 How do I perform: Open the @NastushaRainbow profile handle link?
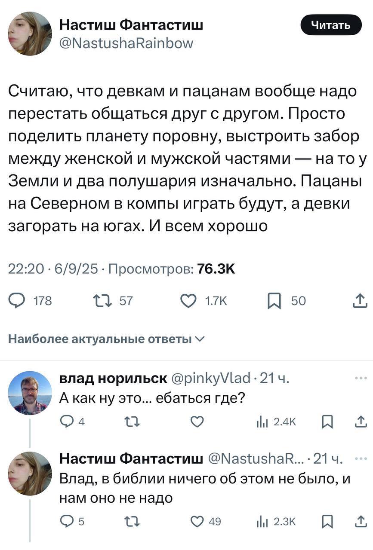tap(126, 43)
